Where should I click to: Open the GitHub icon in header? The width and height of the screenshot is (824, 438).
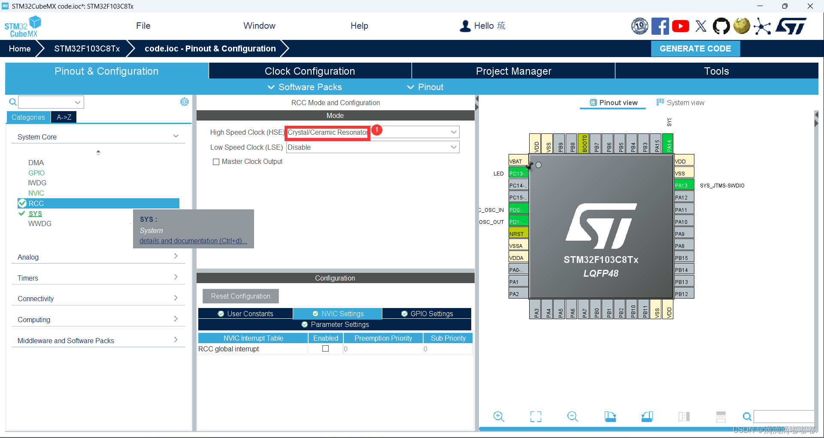721,26
